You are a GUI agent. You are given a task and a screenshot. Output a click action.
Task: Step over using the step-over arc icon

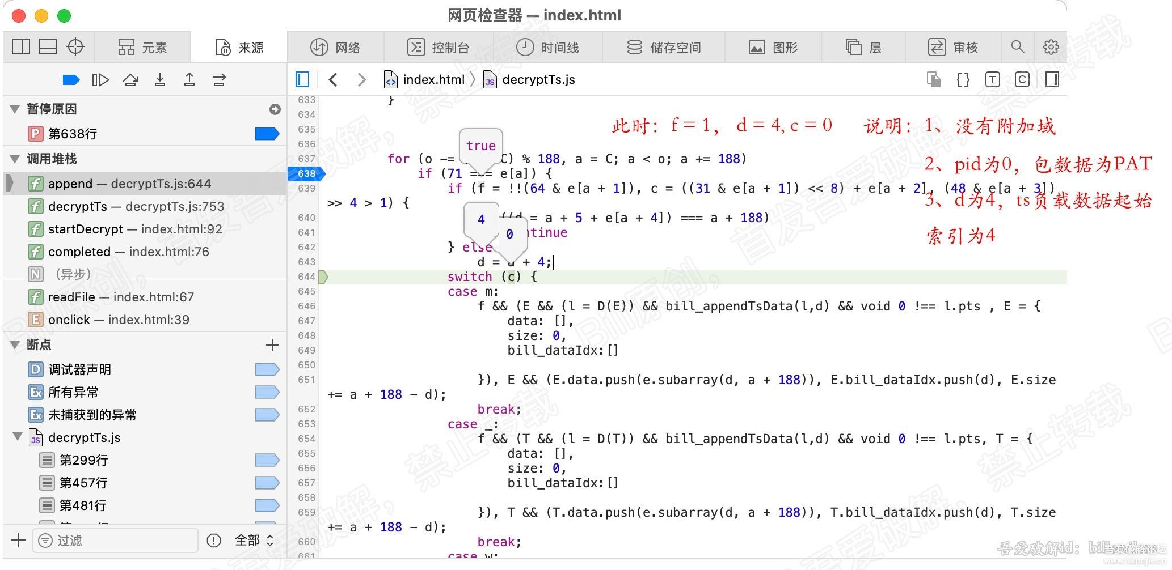click(x=131, y=79)
